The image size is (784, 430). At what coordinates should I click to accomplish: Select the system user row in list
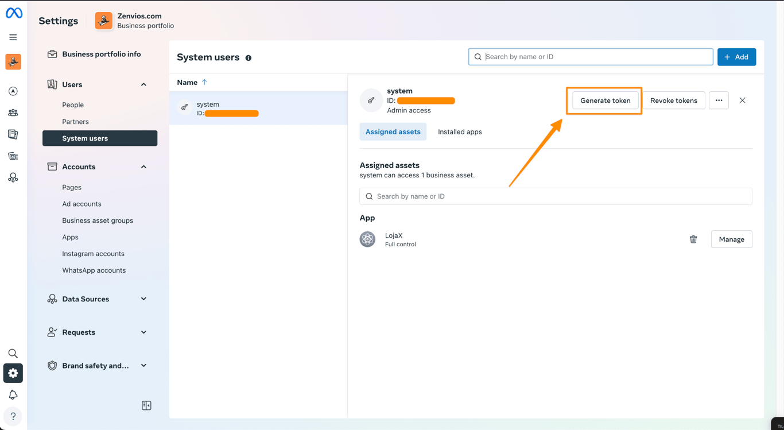(258, 109)
